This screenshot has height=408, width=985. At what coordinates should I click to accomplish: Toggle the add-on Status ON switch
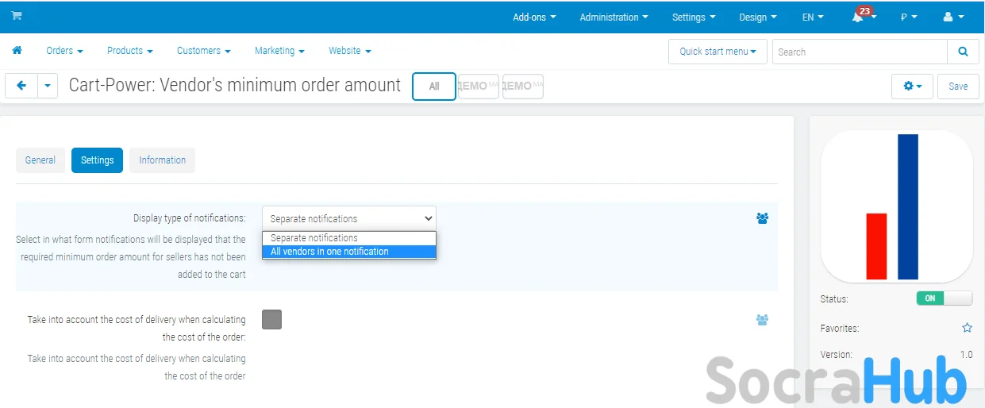944,298
